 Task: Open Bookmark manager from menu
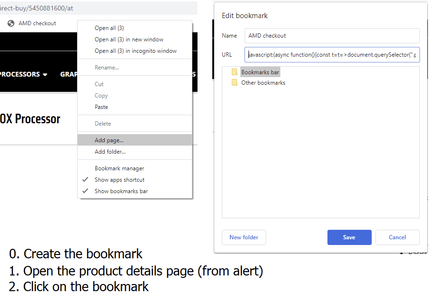[119, 168]
